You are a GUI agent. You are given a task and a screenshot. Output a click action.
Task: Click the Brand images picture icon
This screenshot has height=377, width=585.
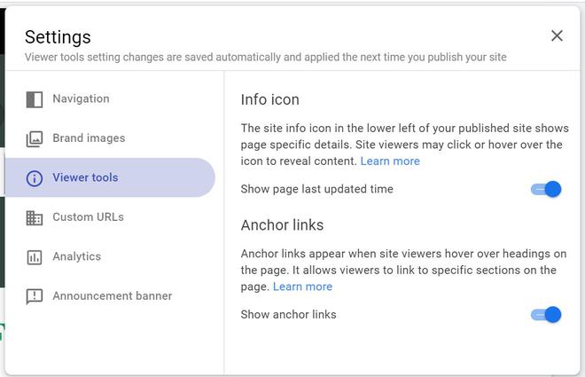[x=35, y=138]
